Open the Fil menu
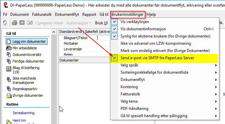Screen dimensions: 225x124 point(5,14)
